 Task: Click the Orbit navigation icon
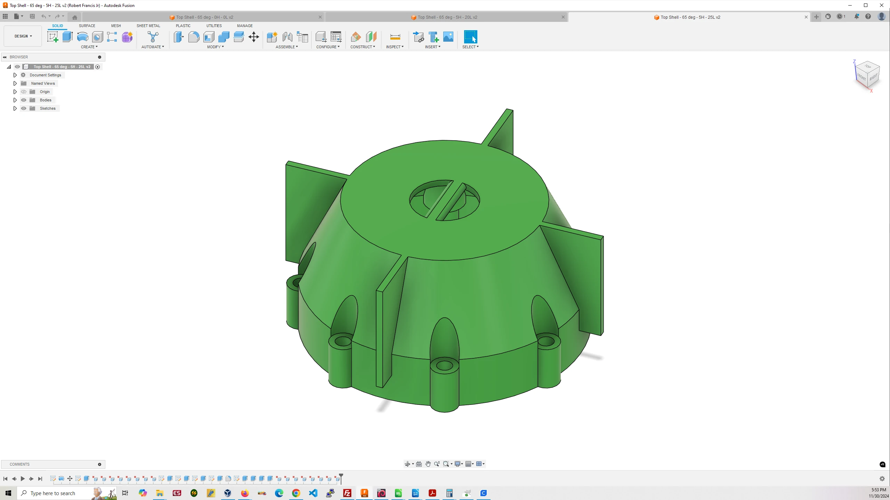pos(407,464)
